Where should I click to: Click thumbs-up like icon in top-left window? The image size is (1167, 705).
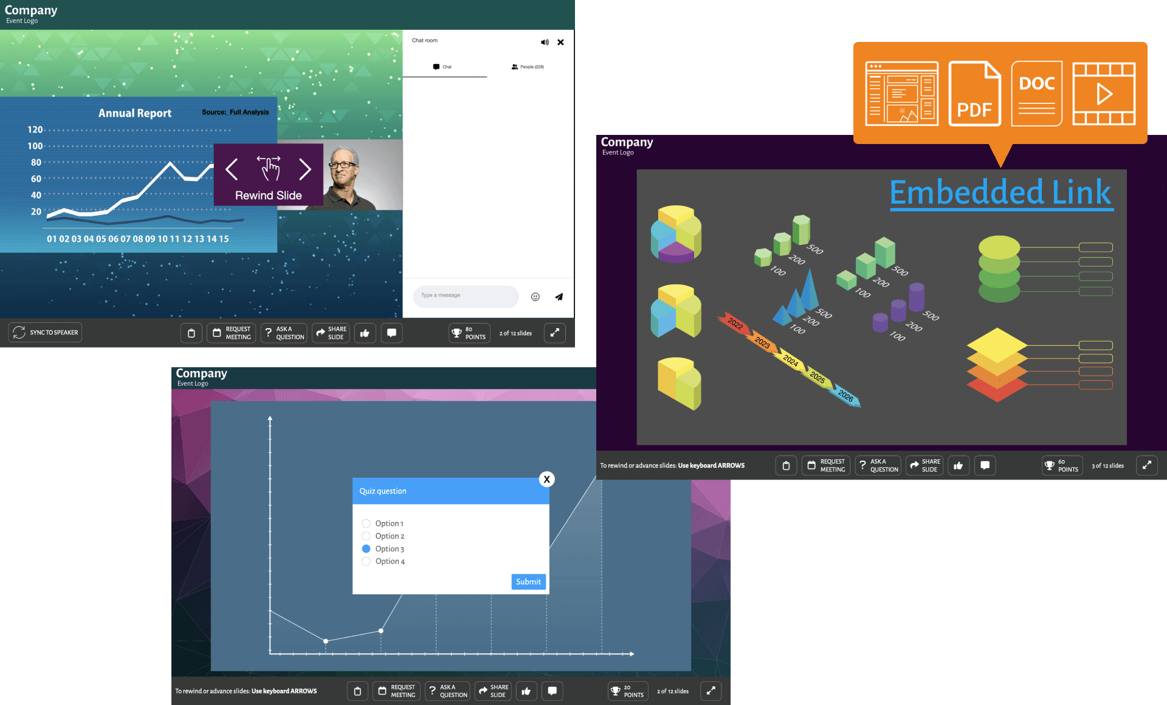click(x=365, y=333)
